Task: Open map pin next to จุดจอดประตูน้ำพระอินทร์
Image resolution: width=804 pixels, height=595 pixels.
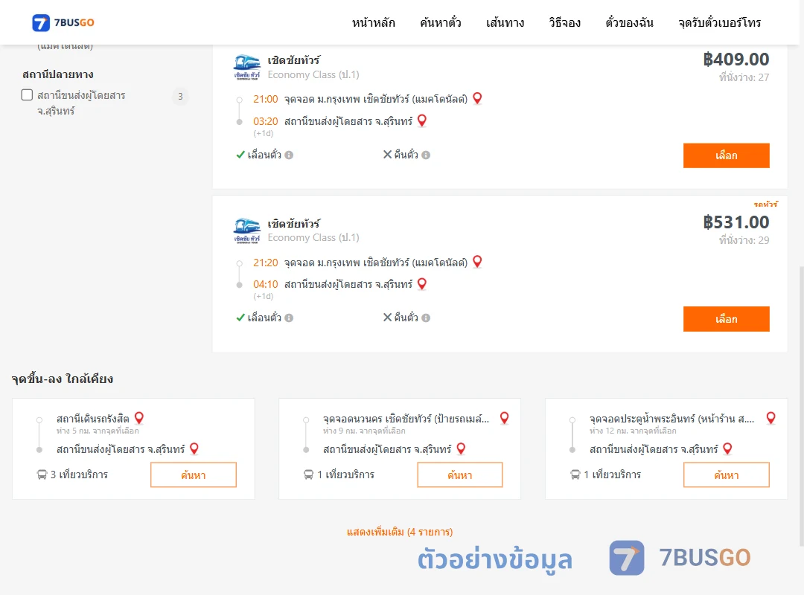Action: tap(770, 418)
